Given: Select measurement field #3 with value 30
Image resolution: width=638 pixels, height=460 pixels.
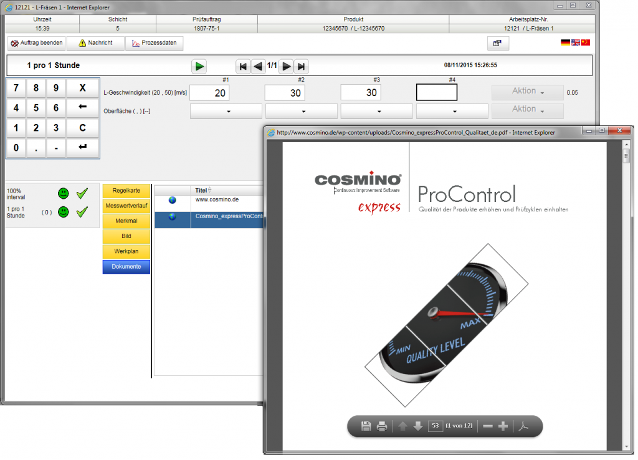Looking at the screenshot, I should pyautogui.click(x=361, y=93).
